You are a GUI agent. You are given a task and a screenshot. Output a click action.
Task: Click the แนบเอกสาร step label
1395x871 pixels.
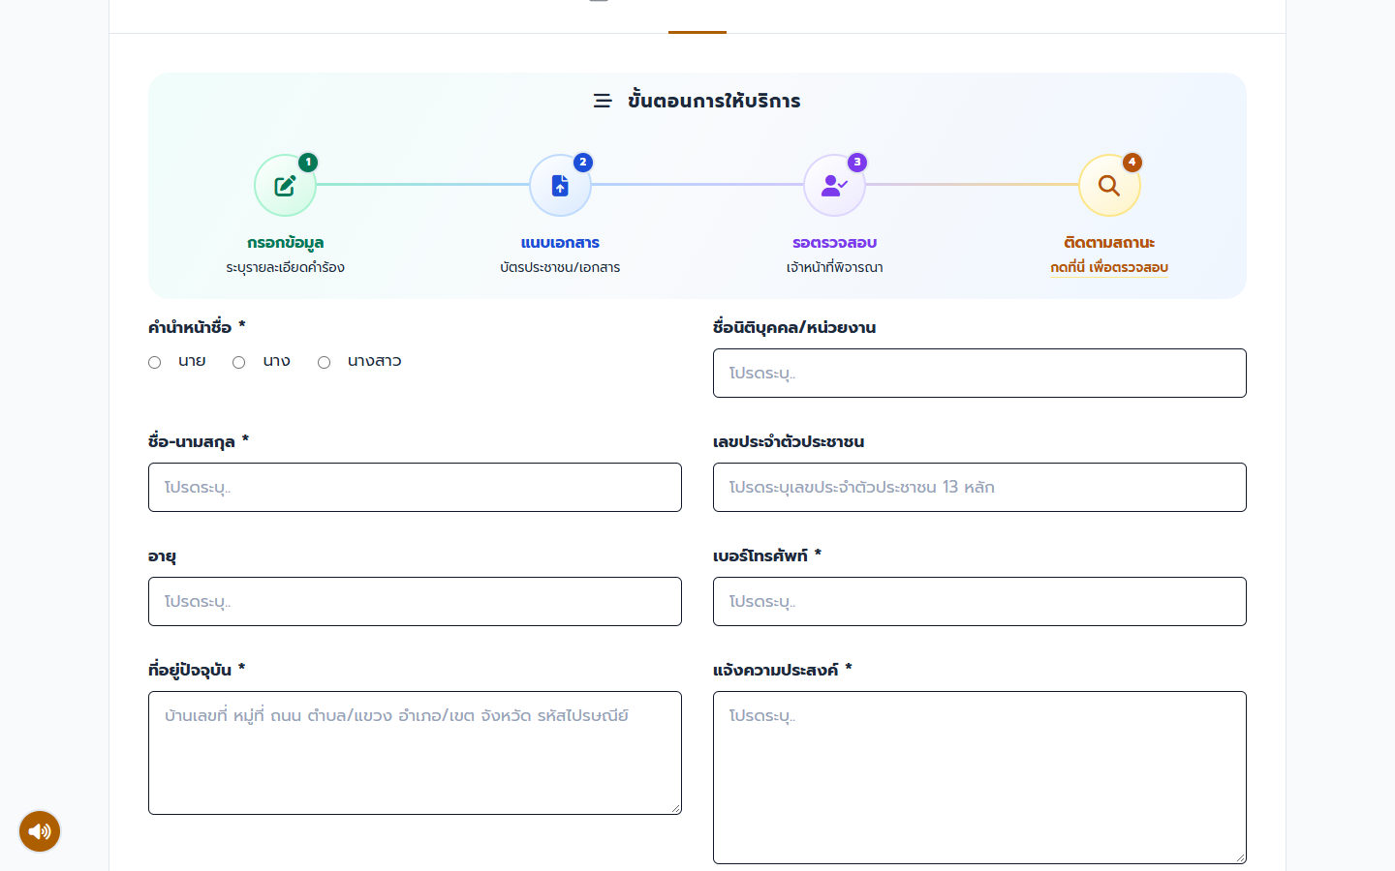(560, 243)
